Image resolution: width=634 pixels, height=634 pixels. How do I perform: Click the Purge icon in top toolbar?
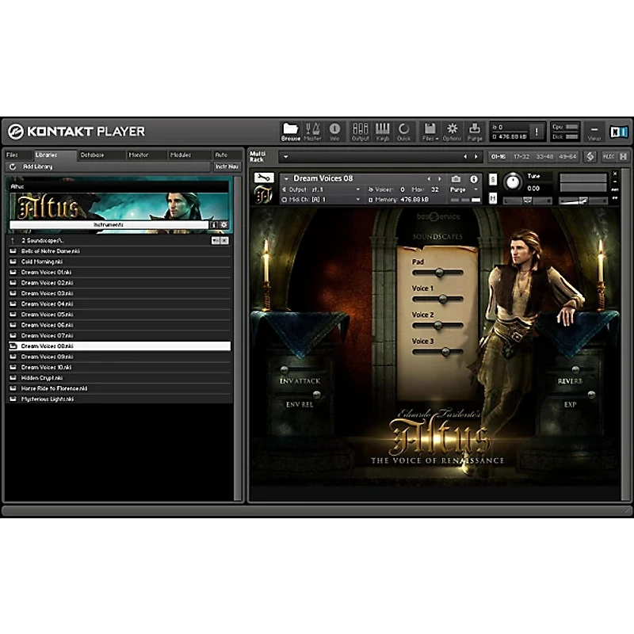click(x=474, y=132)
